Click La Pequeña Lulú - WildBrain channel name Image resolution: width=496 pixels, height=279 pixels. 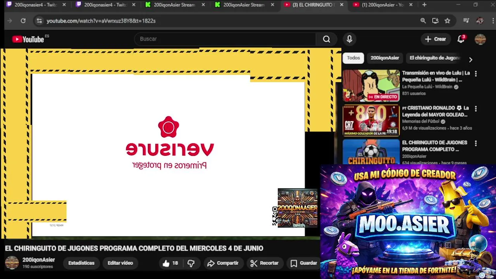(x=427, y=87)
